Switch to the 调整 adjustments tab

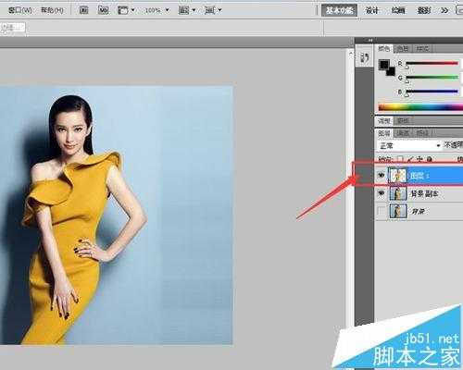384,121
